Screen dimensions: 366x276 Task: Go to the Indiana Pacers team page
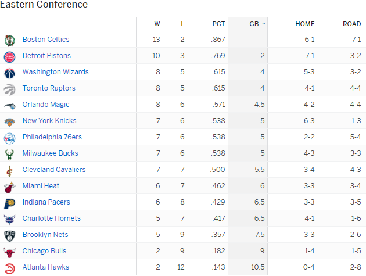[x=46, y=202]
